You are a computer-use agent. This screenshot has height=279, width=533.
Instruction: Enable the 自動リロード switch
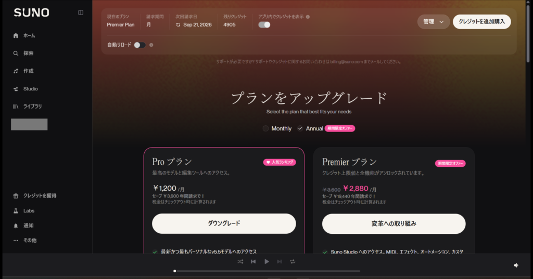pyautogui.click(x=139, y=45)
